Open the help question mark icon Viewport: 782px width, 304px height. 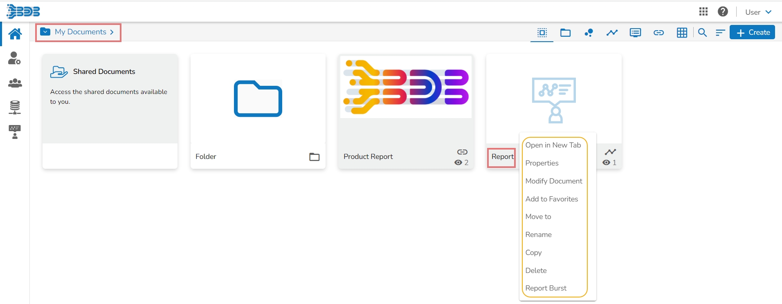click(x=723, y=11)
